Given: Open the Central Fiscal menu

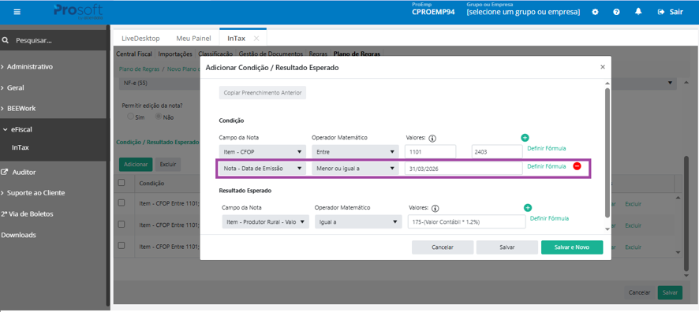Looking at the screenshot, I should [x=134, y=54].
